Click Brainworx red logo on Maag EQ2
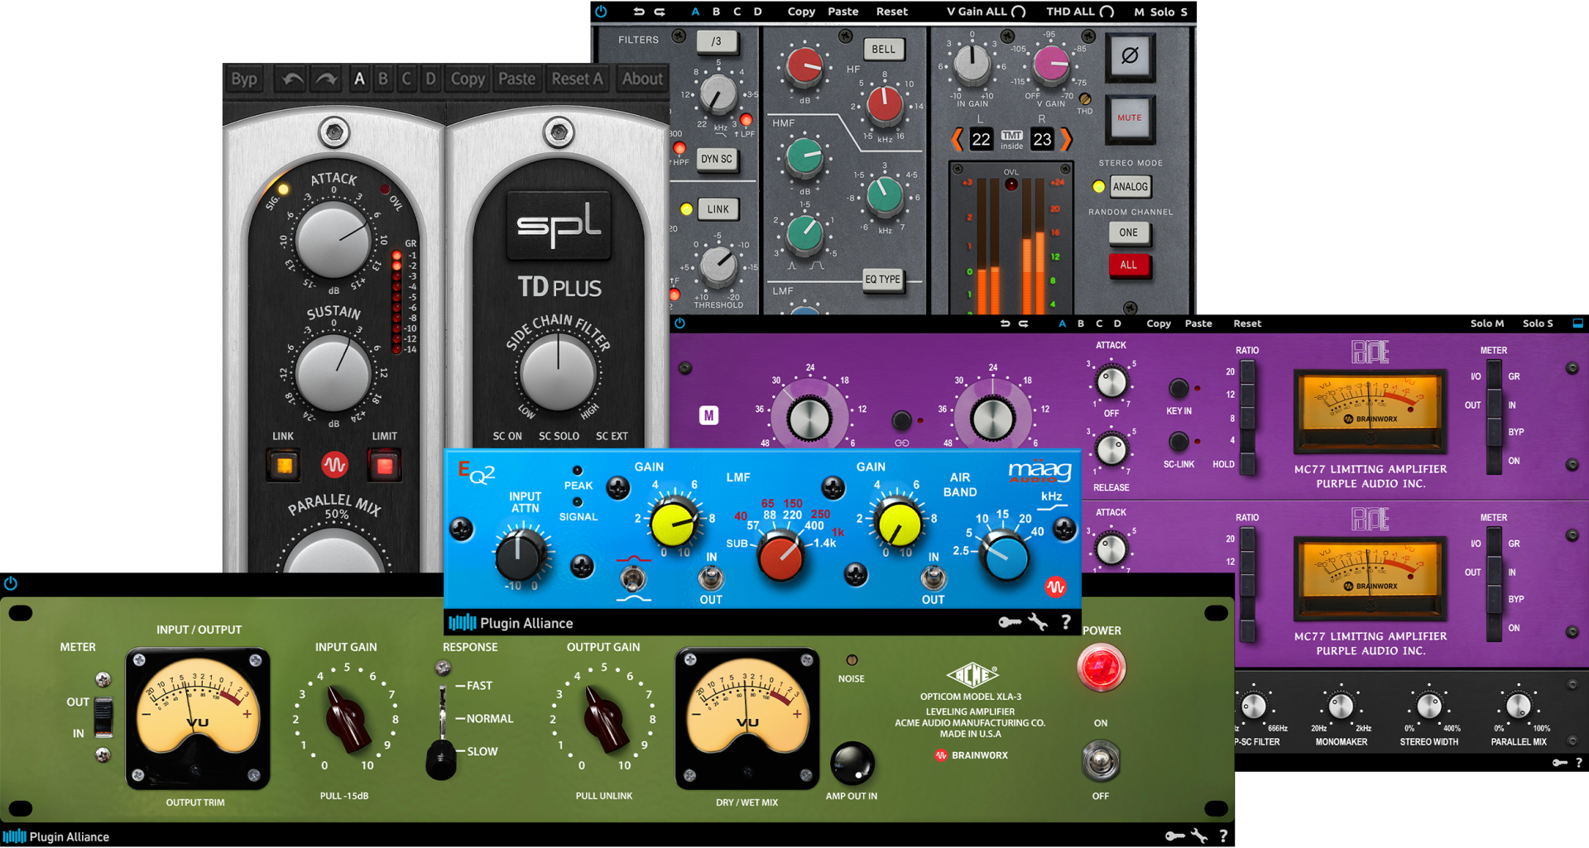This screenshot has height=848, width=1589. click(1055, 587)
